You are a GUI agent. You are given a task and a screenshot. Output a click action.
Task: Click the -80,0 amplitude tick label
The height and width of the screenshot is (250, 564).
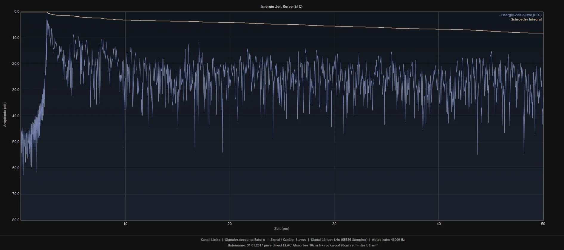(15, 220)
